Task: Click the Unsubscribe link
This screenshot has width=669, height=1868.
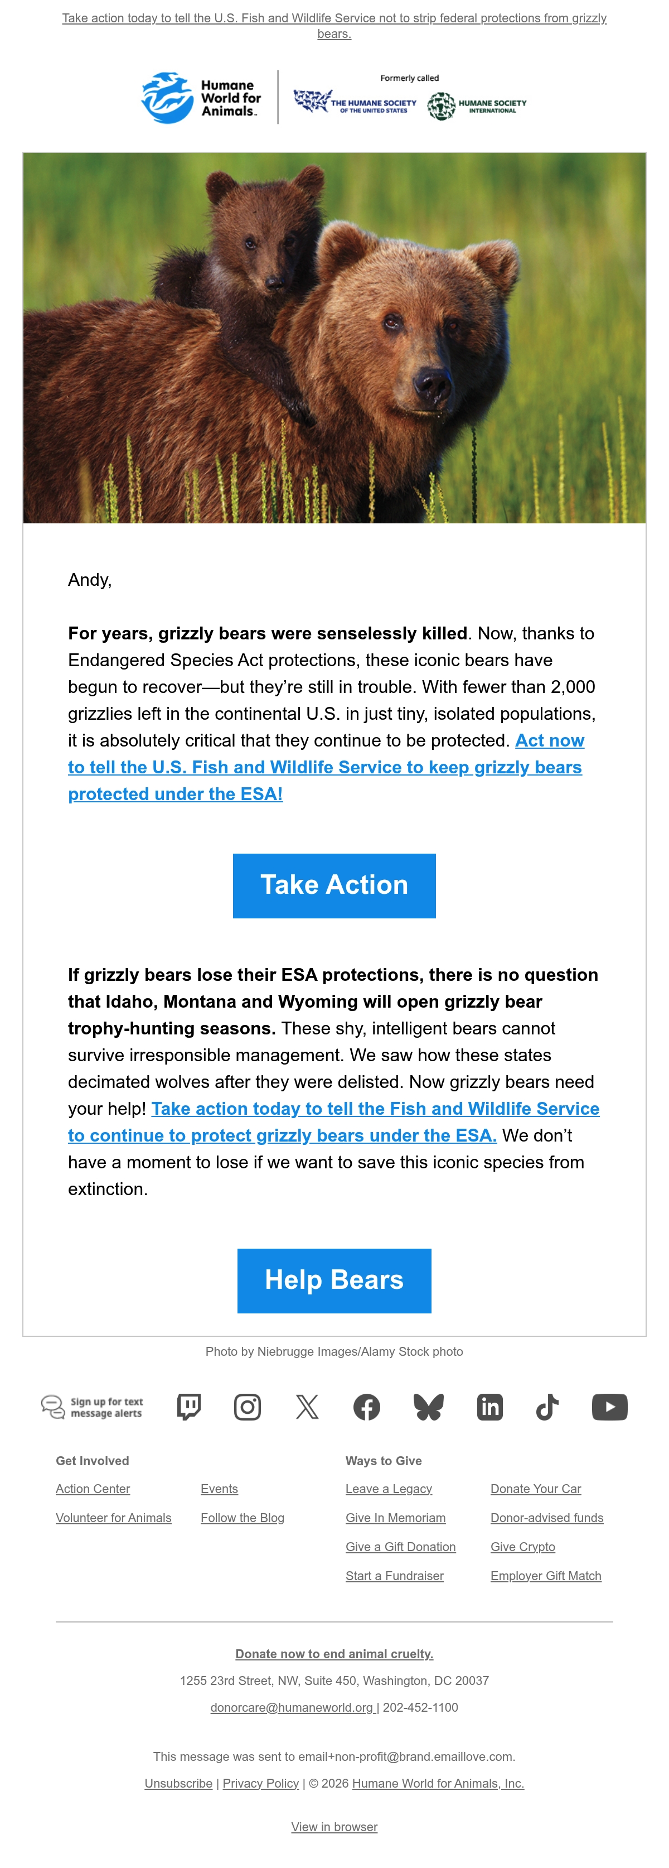Action: [178, 1783]
